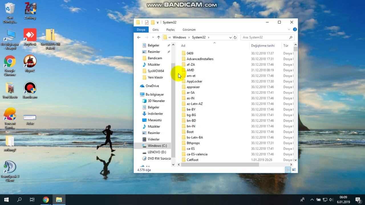
Task: Open RigorZ desktop icon
Action: [x=30, y=64]
